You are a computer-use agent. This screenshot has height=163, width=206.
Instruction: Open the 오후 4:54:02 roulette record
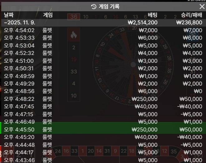click(103, 30)
